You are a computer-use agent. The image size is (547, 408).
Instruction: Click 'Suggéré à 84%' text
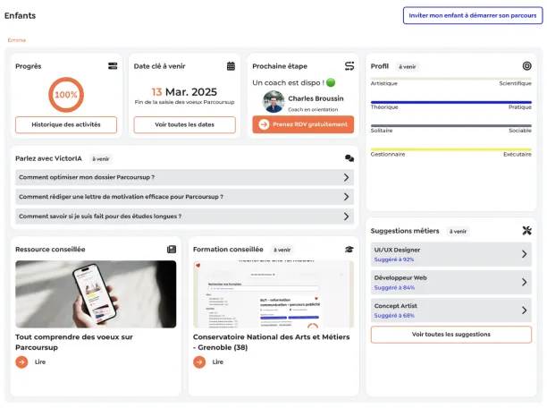tap(394, 287)
